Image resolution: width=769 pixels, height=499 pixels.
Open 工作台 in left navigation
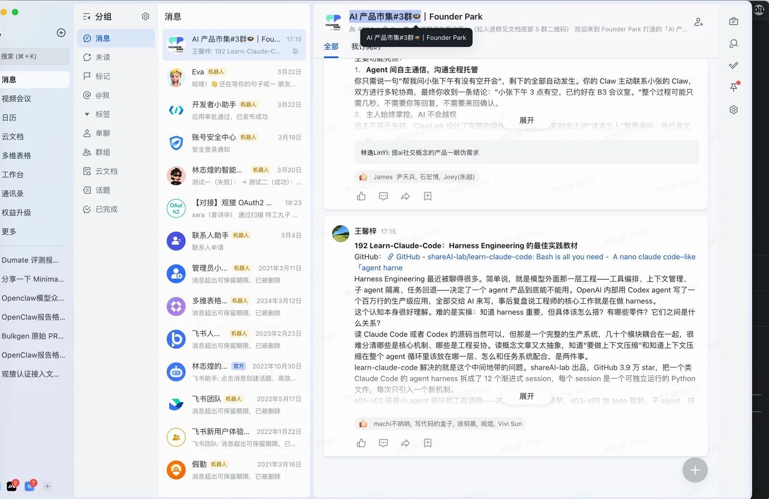point(34,175)
